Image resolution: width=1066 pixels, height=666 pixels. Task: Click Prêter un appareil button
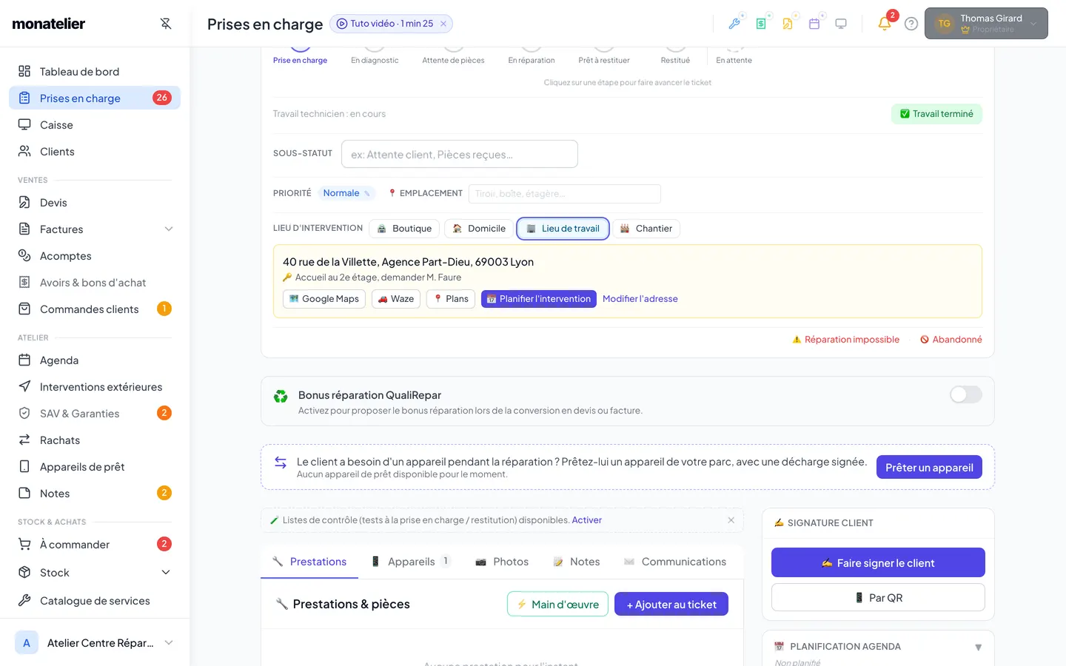click(929, 468)
